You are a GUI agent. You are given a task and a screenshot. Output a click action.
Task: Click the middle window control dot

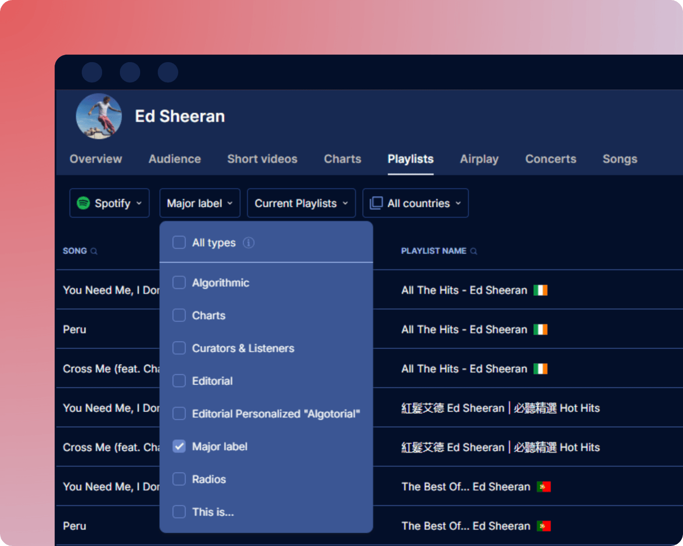tap(130, 72)
